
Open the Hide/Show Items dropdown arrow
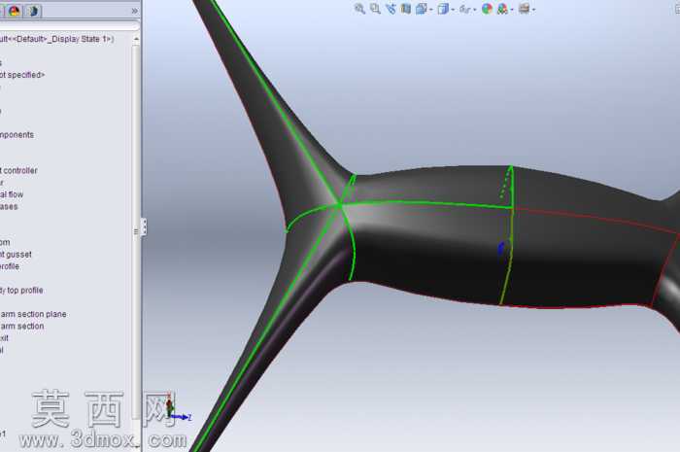(x=474, y=10)
